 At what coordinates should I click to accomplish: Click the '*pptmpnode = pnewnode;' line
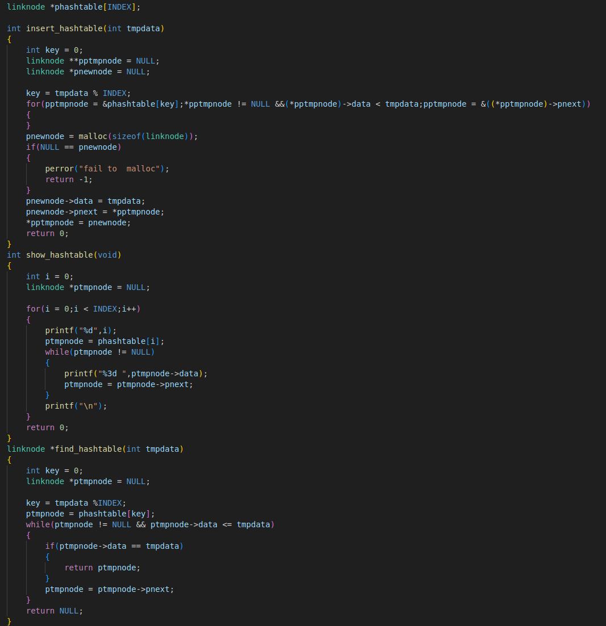coord(78,222)
